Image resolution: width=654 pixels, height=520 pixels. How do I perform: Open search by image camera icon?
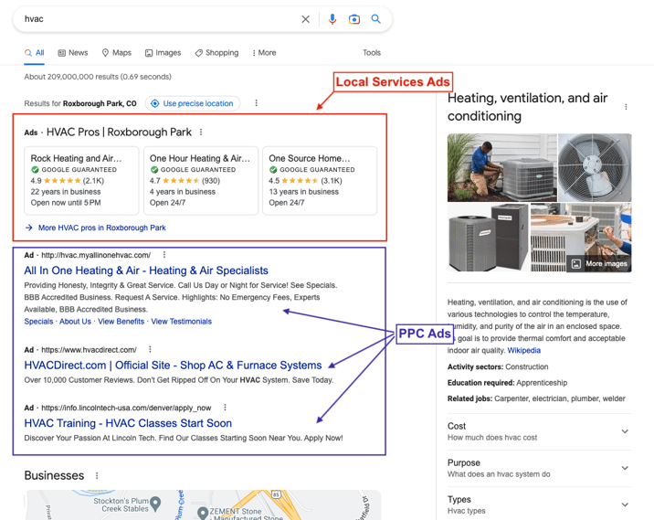point(354,19)
